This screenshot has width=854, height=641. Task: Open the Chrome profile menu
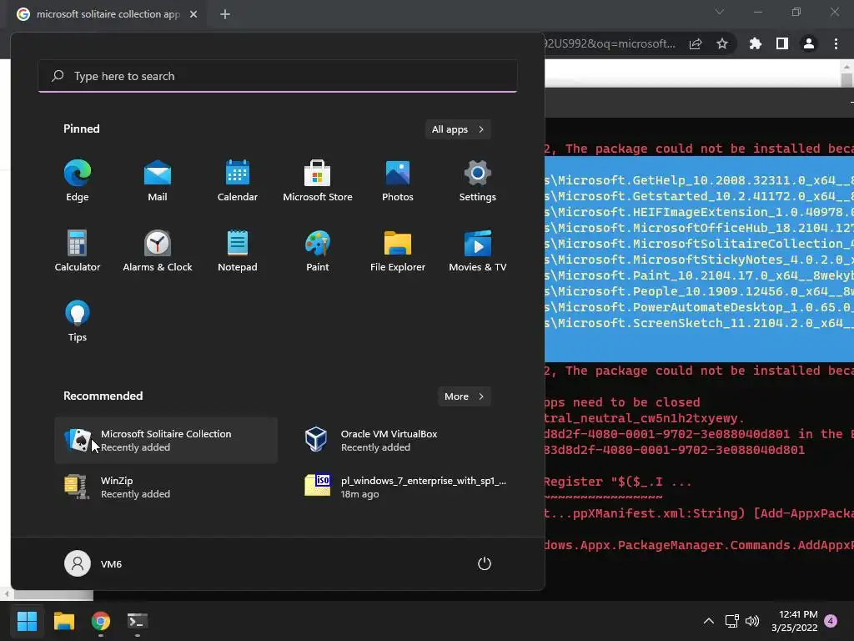pyautogui.click(x=809, y=43)
